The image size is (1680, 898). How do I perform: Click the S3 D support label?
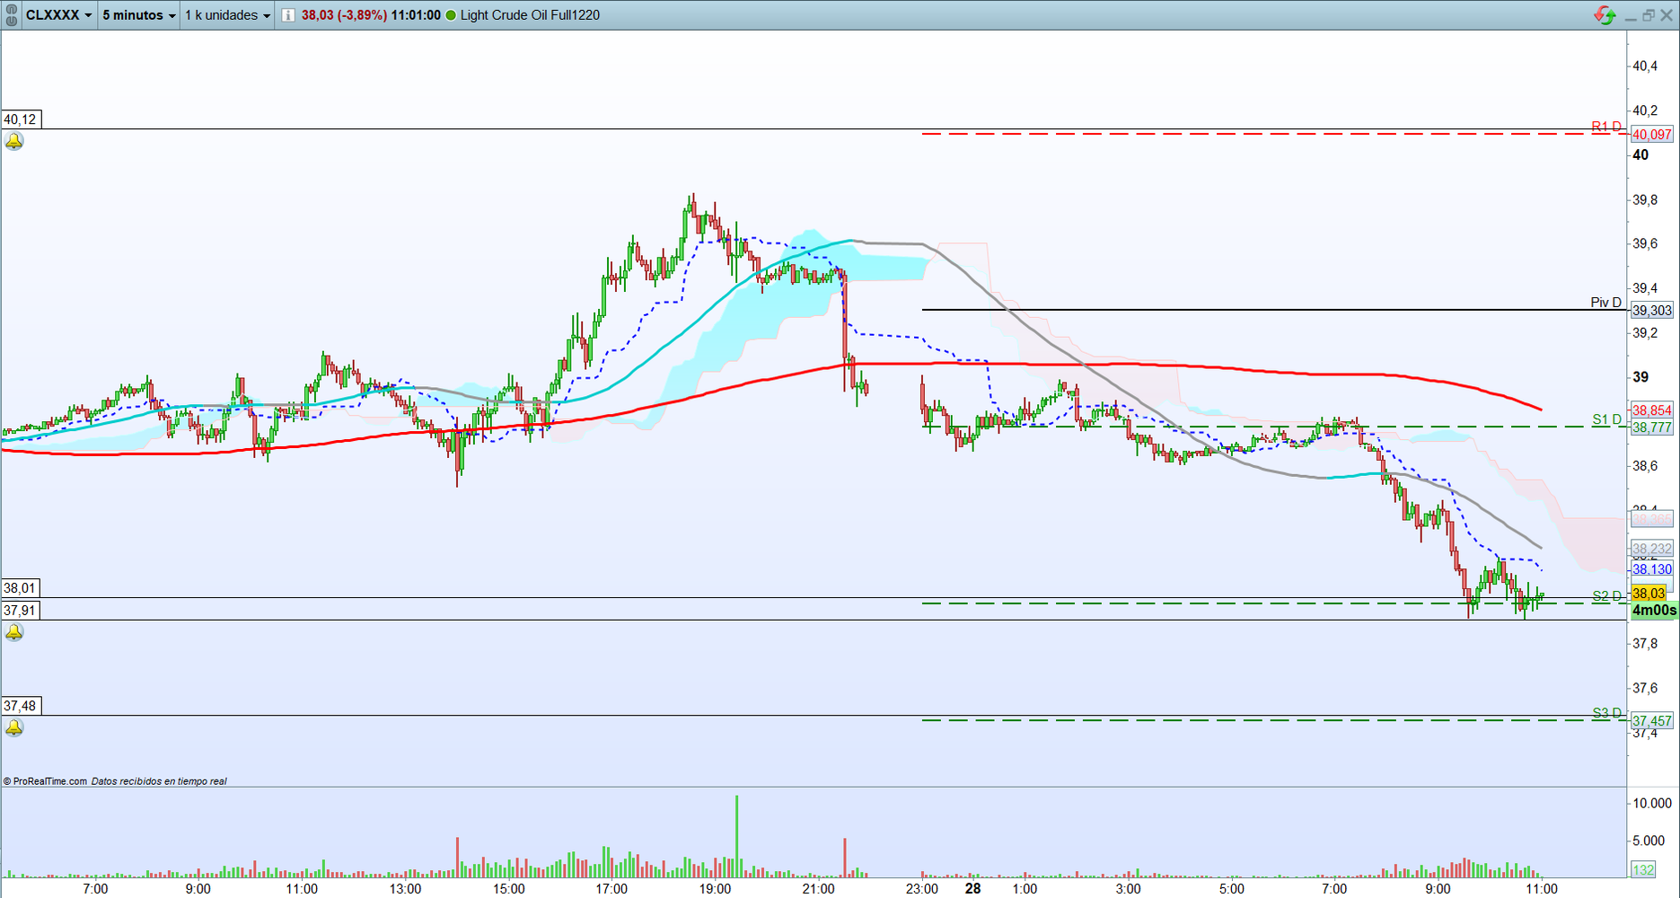[x=1607, y=713]
